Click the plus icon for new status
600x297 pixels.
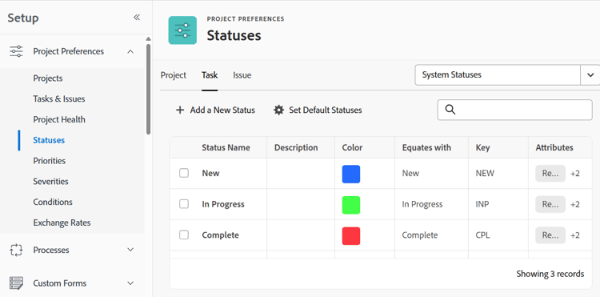(x=180, y=110)
